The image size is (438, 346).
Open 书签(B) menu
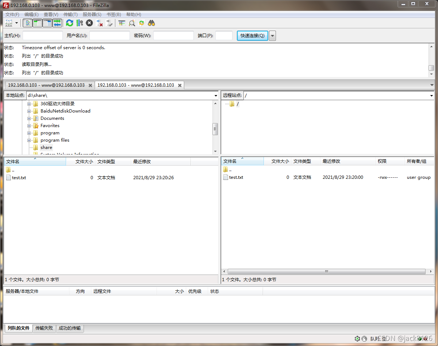(x=114, y=14)
